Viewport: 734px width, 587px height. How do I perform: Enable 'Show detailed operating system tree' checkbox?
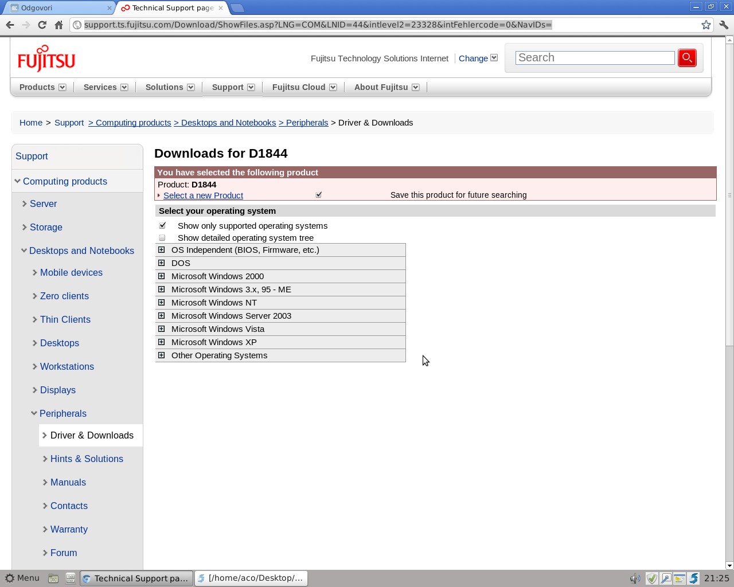click(162, 237)
